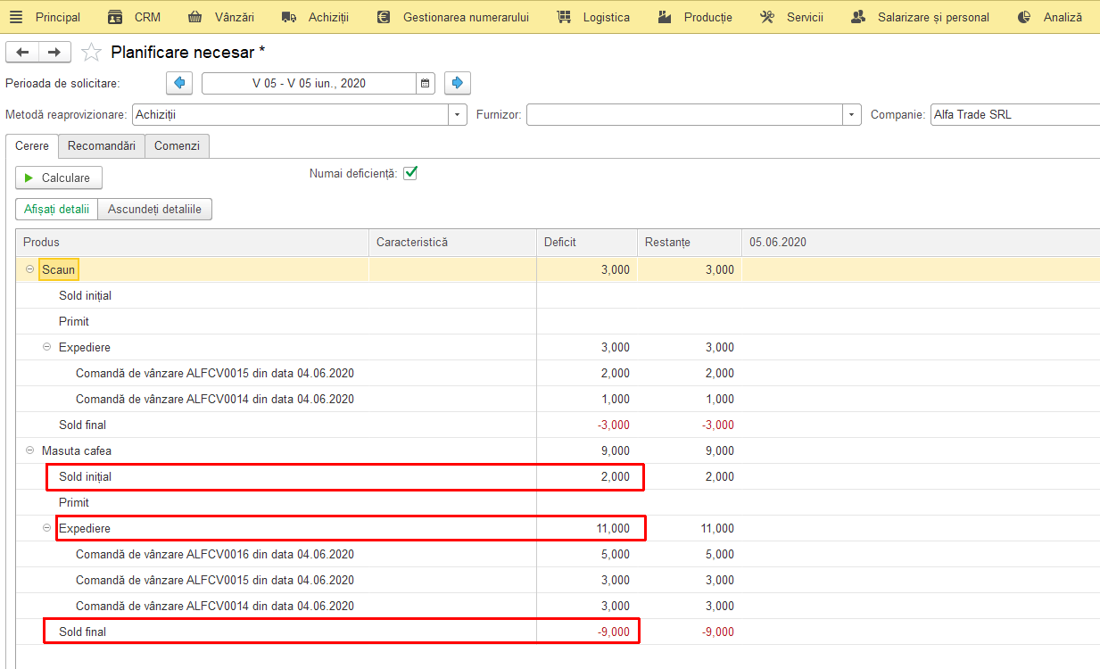Viewport: 1100px width, 669px height.
Task: Collapse the Masuta cafea product row
Action: coord(29,450)
